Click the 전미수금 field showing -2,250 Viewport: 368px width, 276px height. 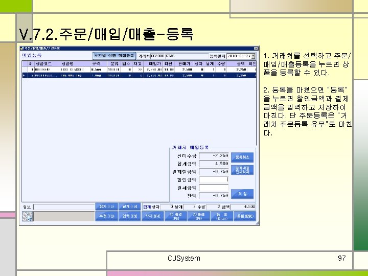(x=214, y=156)
